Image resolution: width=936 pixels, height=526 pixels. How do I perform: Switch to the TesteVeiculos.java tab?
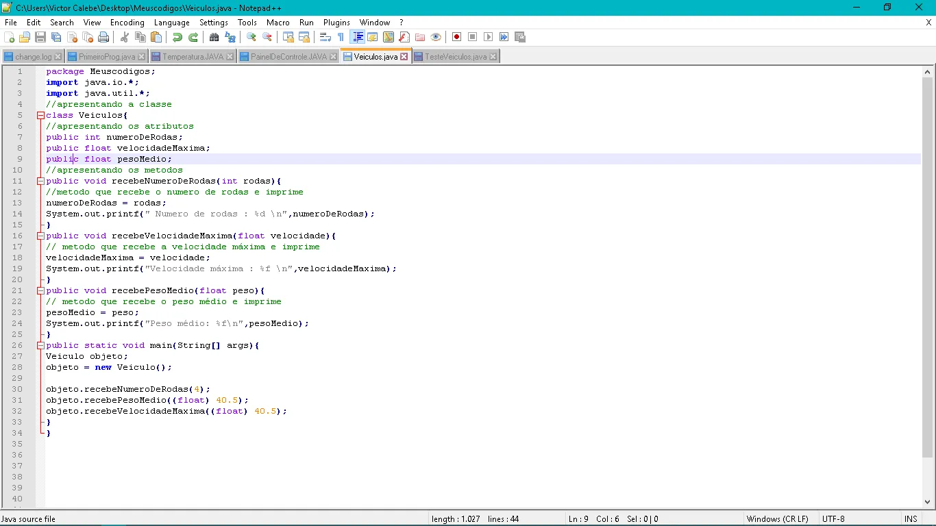[x=456, y=57]
